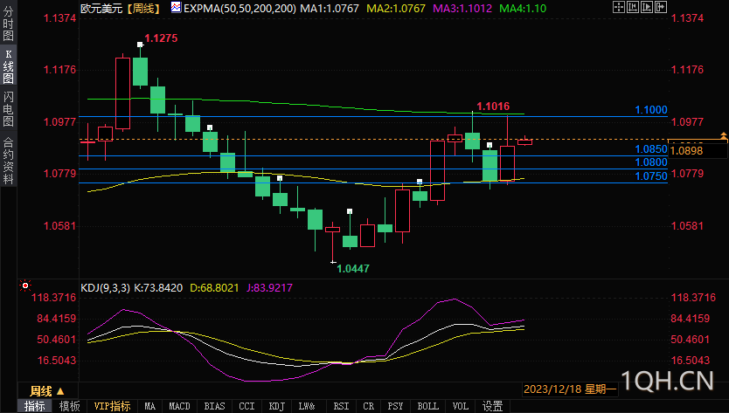Apply the CCI indicator
This screenshot has width=729, height=413.
[x=246, y=406]
